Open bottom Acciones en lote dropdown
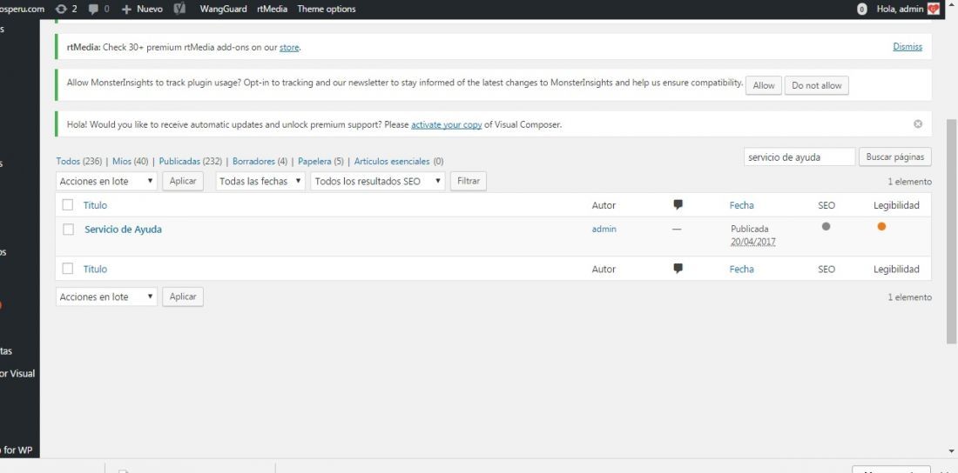 106,296
